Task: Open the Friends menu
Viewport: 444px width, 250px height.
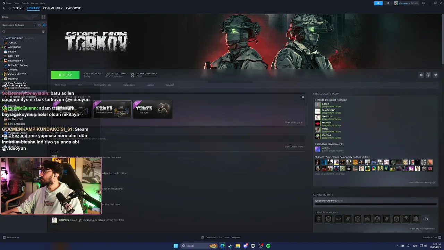Action: (25, 3)
